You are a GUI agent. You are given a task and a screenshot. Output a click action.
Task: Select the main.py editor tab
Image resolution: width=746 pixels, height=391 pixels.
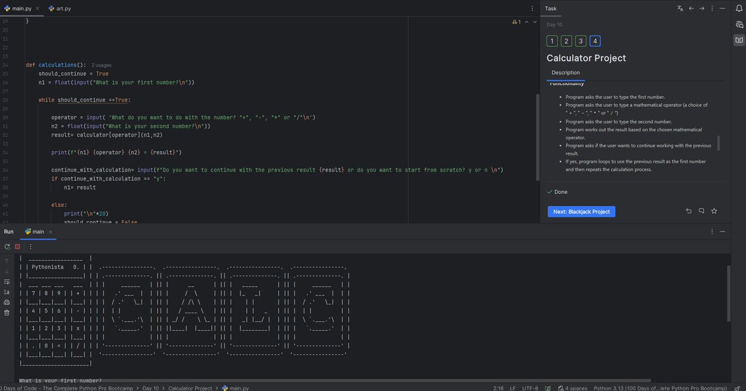click(x=18, y=9)
